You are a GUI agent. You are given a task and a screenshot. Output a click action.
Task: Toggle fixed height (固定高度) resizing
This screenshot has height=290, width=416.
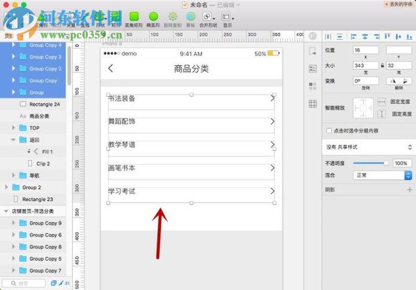[x=381, y=114]
